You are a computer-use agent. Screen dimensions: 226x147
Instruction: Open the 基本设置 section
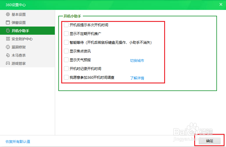(27, 14)
